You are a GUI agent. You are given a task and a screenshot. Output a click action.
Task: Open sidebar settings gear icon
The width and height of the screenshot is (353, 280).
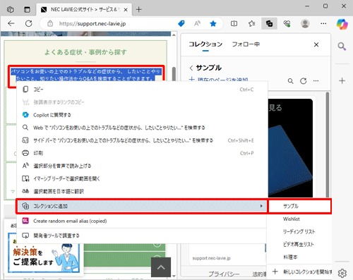[x=342, y=273]
